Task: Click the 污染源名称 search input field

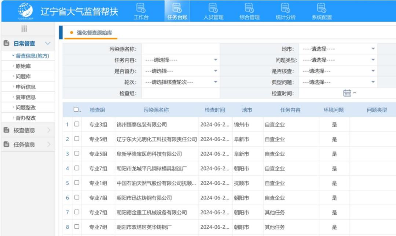Action: click(x=180, y=49)
